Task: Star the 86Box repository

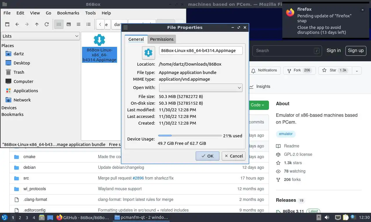Action: pos(335,70)
